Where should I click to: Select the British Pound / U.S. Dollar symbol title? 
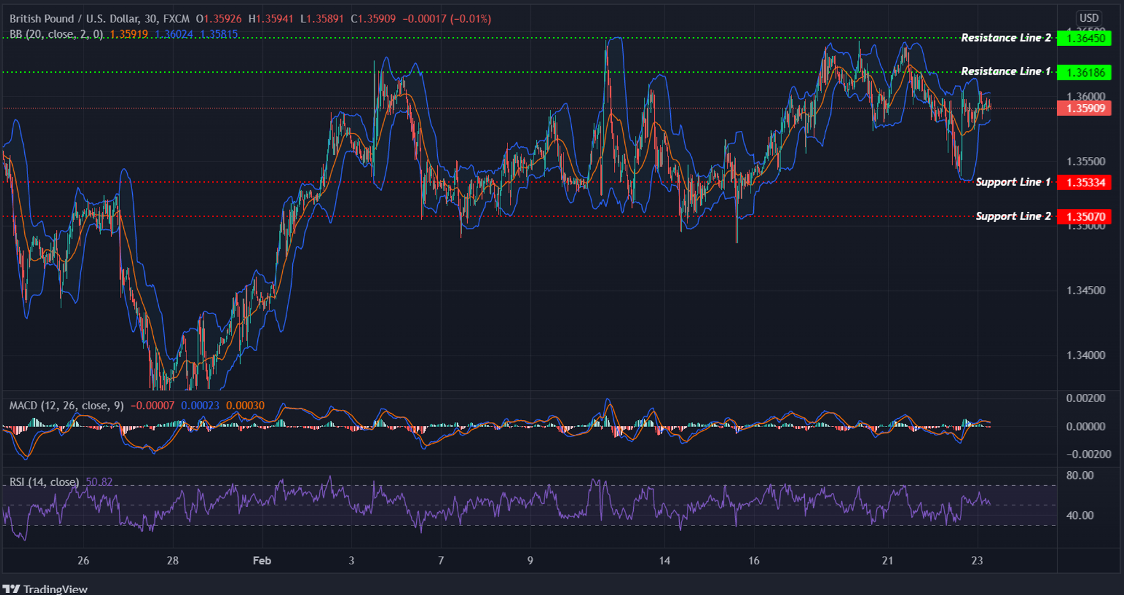70,19
